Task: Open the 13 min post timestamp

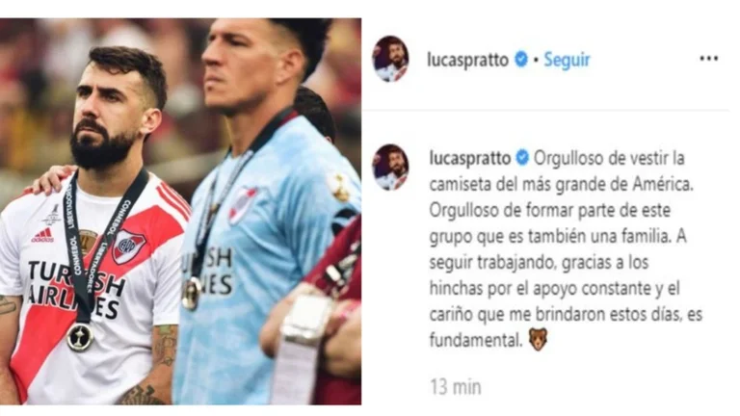Action: (456, 387)
